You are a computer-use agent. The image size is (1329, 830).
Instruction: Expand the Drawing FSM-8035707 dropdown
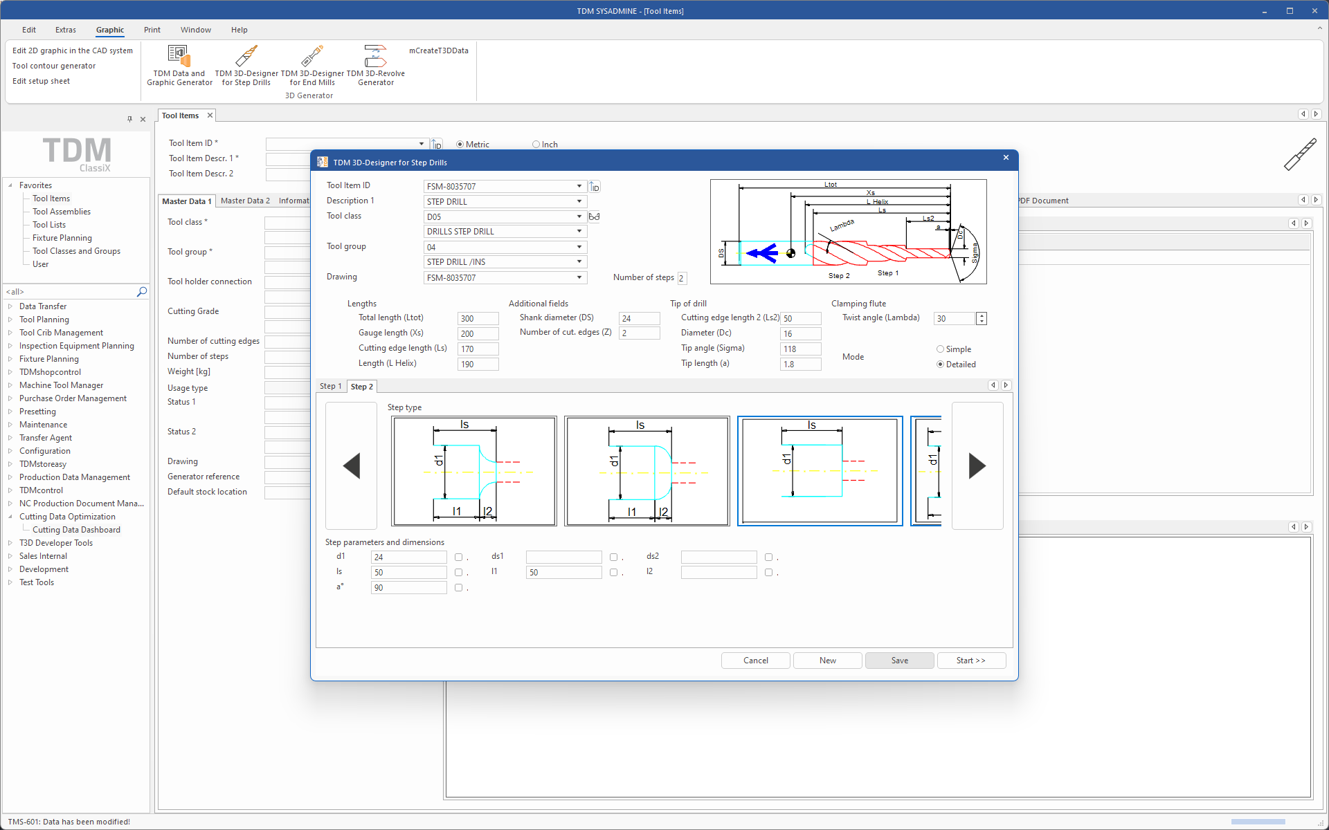[x=579, y=277]
